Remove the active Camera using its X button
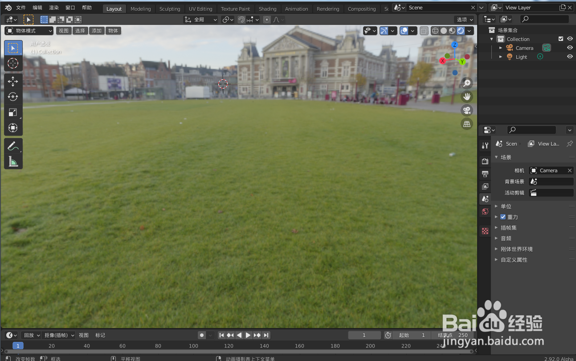 pyautogui.click(x=569, y=170)
